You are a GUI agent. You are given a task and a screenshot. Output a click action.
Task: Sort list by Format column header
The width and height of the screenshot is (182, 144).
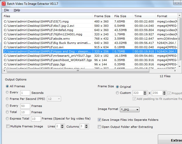coord(166,16)
